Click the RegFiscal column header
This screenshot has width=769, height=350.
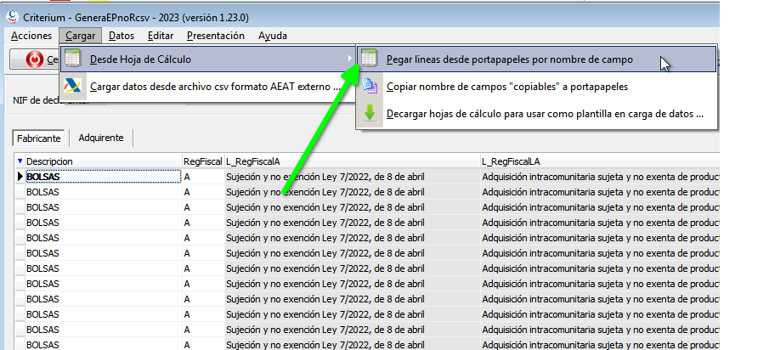pos(203,161)
